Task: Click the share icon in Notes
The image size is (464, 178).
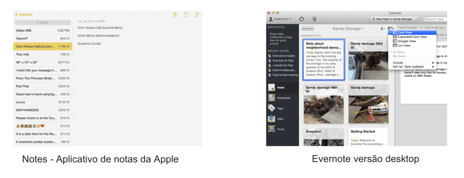Action: point(186,14)
